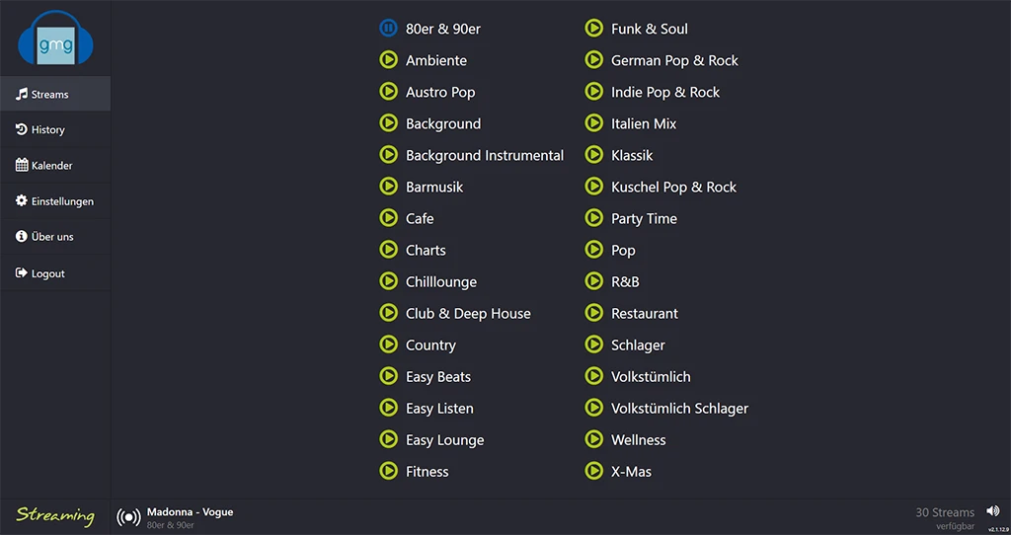
Task: Click the Volkstümlich Schlager stream label
Action: [x=679, y=408]
